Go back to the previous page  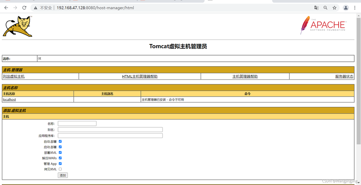(6, 8)
